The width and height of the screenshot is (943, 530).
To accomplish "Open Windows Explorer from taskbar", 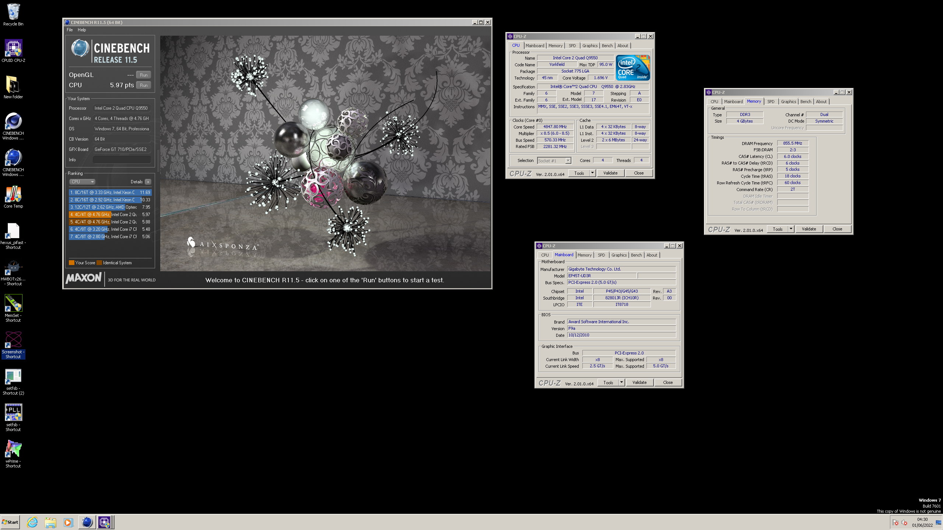I will point(50,522).
